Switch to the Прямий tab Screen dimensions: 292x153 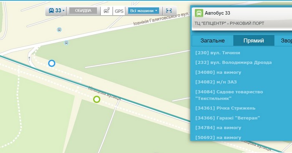tap(254, 41)
